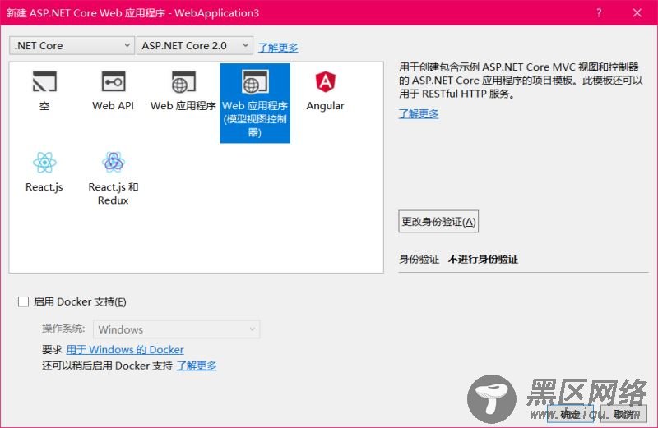
Task: Open the 用于 Windows 的 Docker link
Action: [x=125, y=350]
